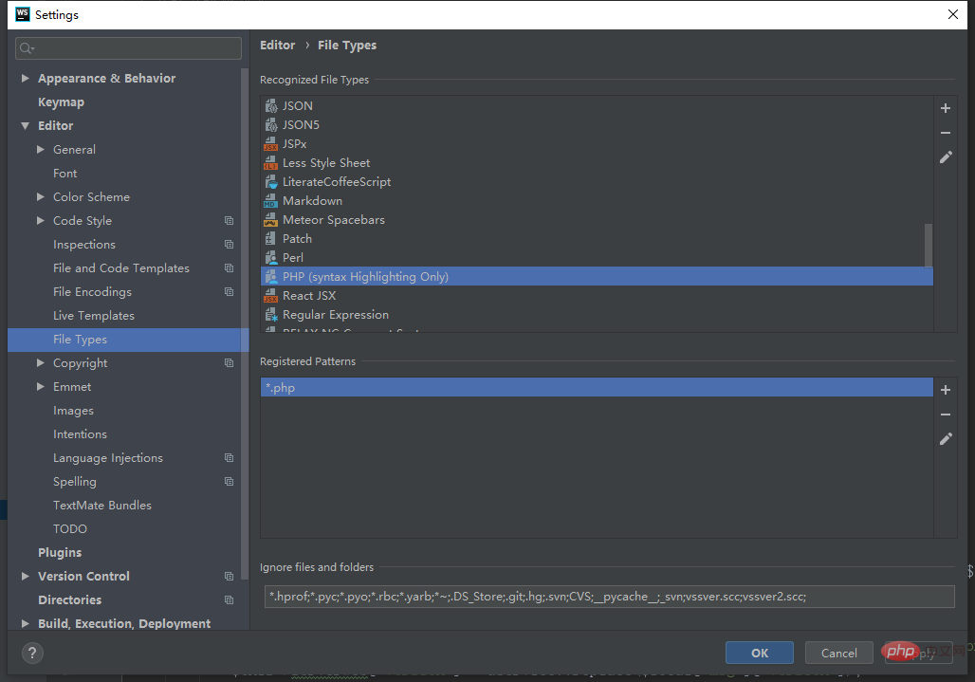Viewport: 975px width, 682px height.
Task: Expand the Copyright node
Action: [x=41, y=362]
